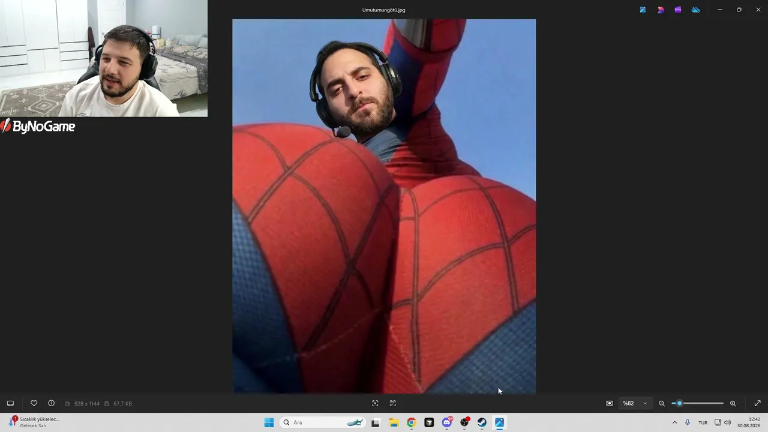Open the Windows Start menu
The image size is (768, 432).
coord(269,422)
